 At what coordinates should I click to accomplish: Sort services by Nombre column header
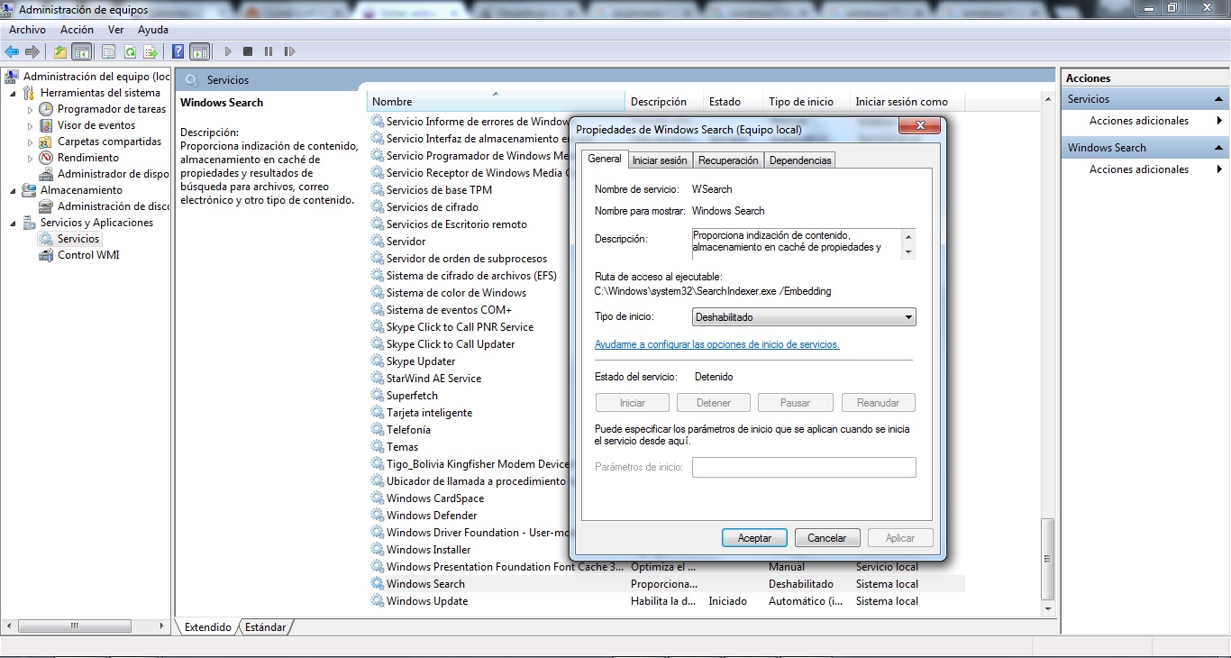[496, 102]
